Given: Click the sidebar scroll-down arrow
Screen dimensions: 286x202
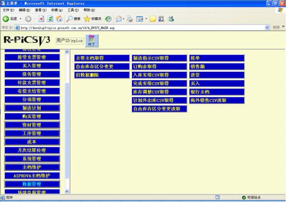Looking at the screenshot, I should click(x=67, y=192).
